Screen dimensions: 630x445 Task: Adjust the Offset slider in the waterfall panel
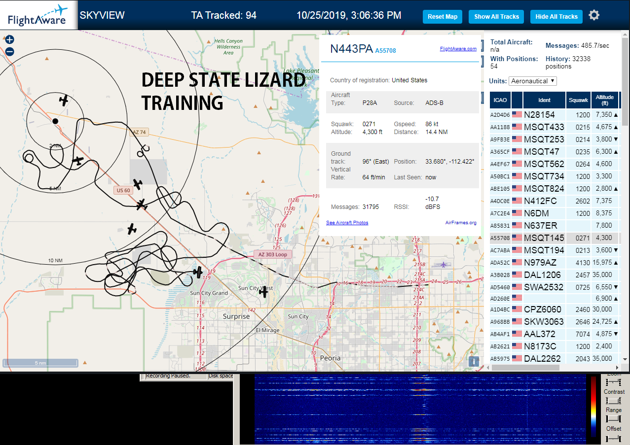point(613,438)
